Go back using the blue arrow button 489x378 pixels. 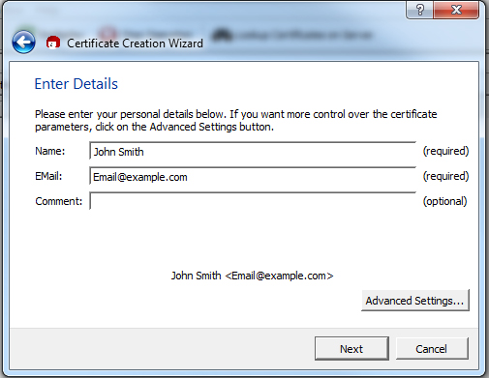[x=23, y=43]
